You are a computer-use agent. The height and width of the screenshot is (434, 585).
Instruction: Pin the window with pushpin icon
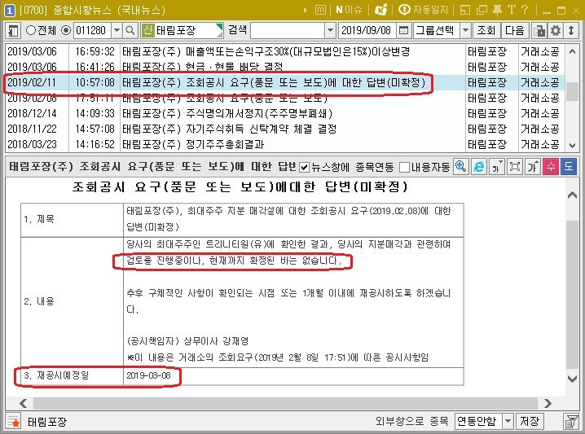coord(497,10)
